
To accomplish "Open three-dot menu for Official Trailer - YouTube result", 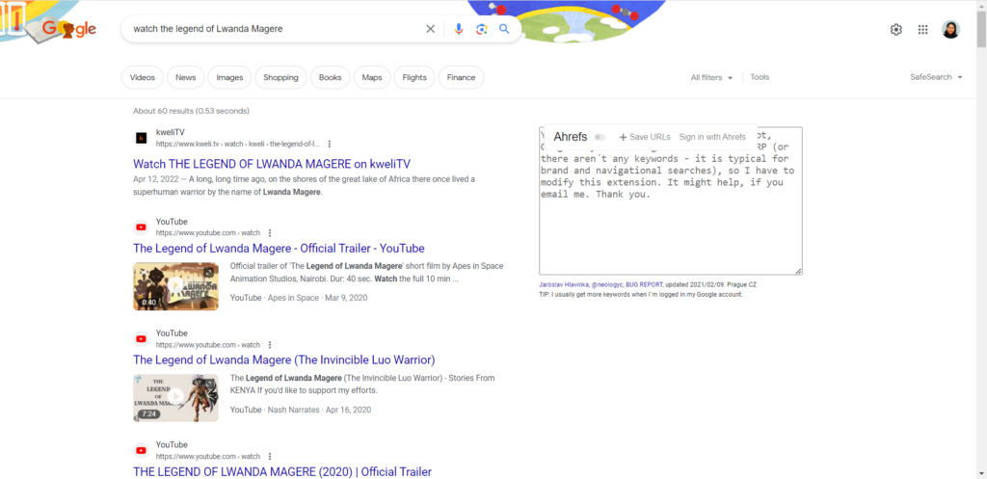I will [x=270, y=233].
